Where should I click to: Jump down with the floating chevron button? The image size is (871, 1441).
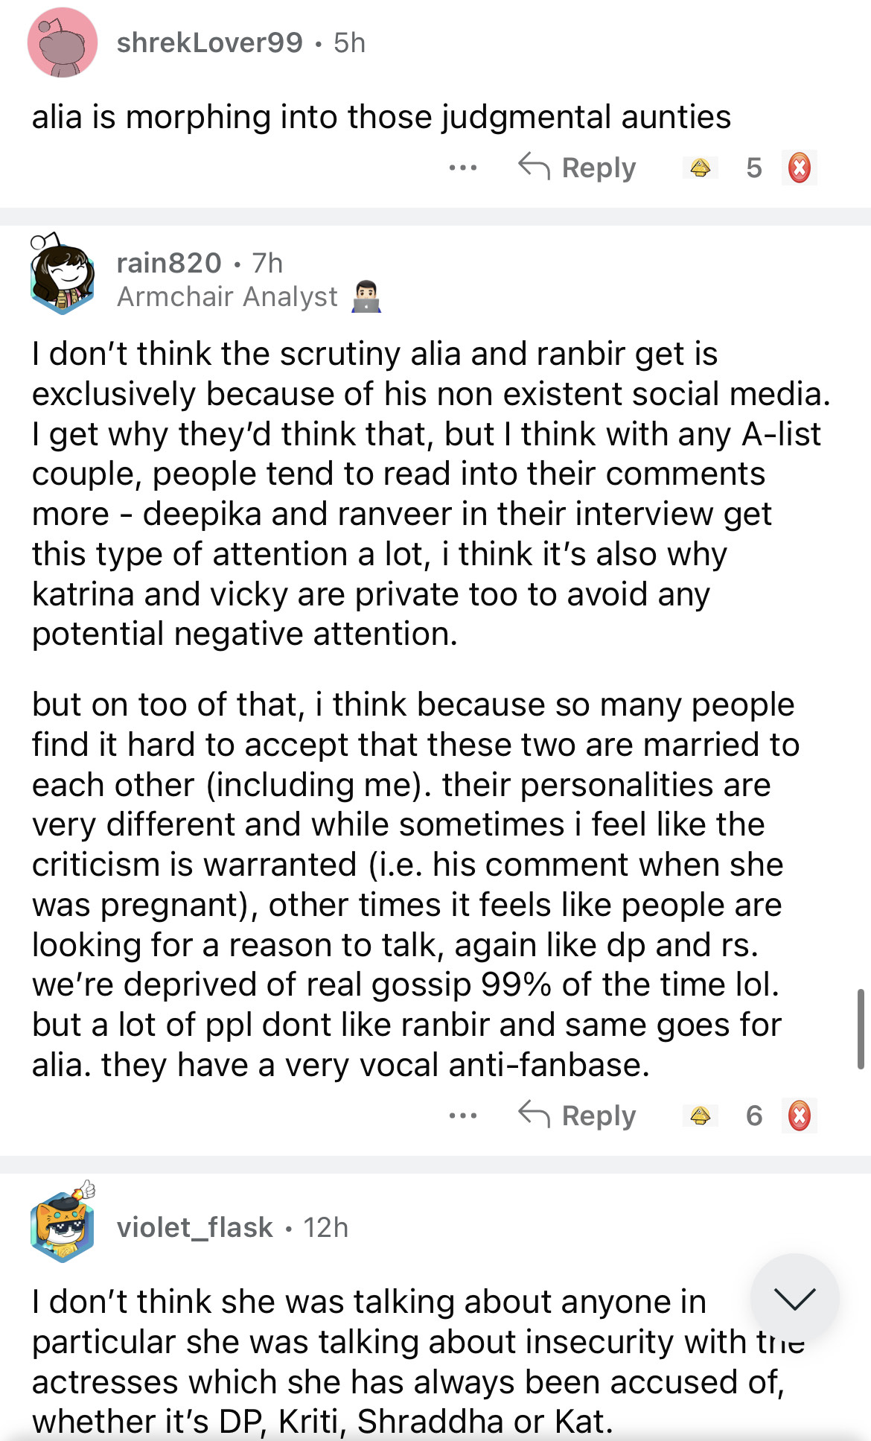794,1298
